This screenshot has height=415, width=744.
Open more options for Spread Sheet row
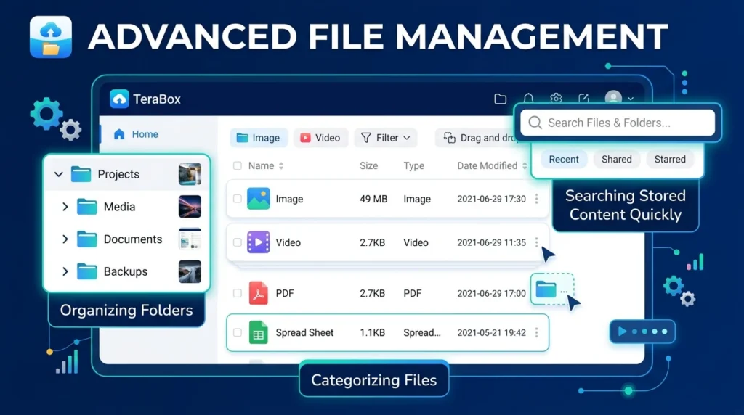coord(537,332)
